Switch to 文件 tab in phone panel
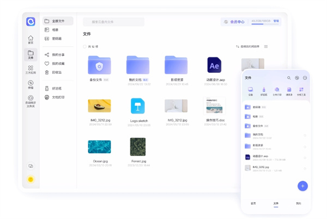The height and width of the screenshot is (219, 327). [x=276, y=203]
